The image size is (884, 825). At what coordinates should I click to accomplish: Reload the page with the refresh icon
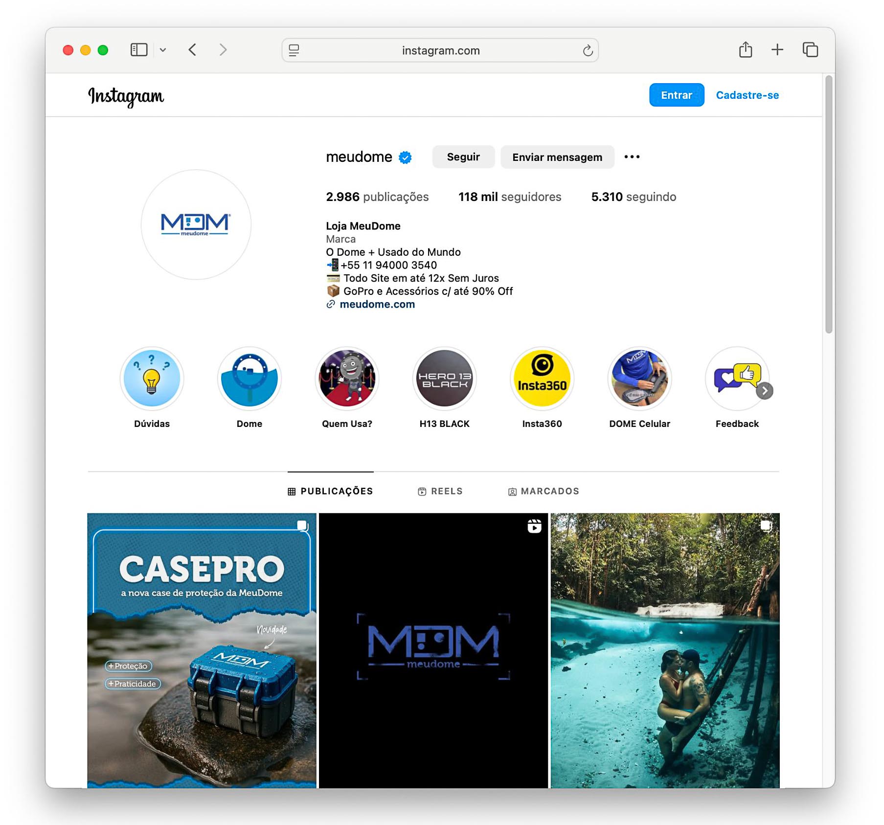pyautogui.click(x=588, y=50)
